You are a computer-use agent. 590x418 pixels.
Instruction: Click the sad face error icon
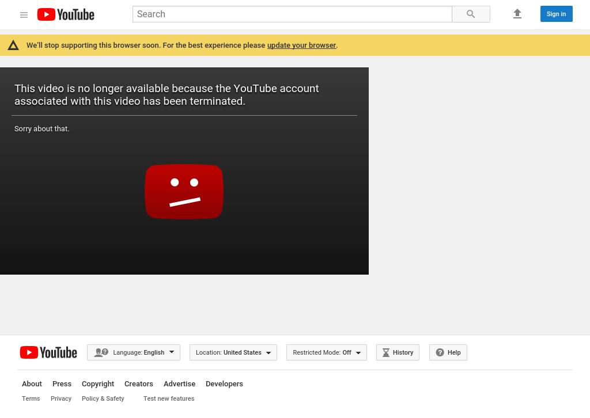tap(184, 192)
